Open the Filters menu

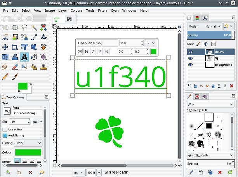coord(102,10)
